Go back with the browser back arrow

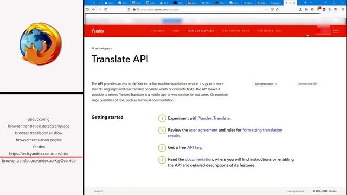click(94, 9)
